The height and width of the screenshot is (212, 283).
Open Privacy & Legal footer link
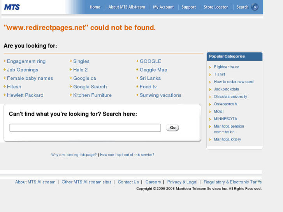click(x=182, y=182)
